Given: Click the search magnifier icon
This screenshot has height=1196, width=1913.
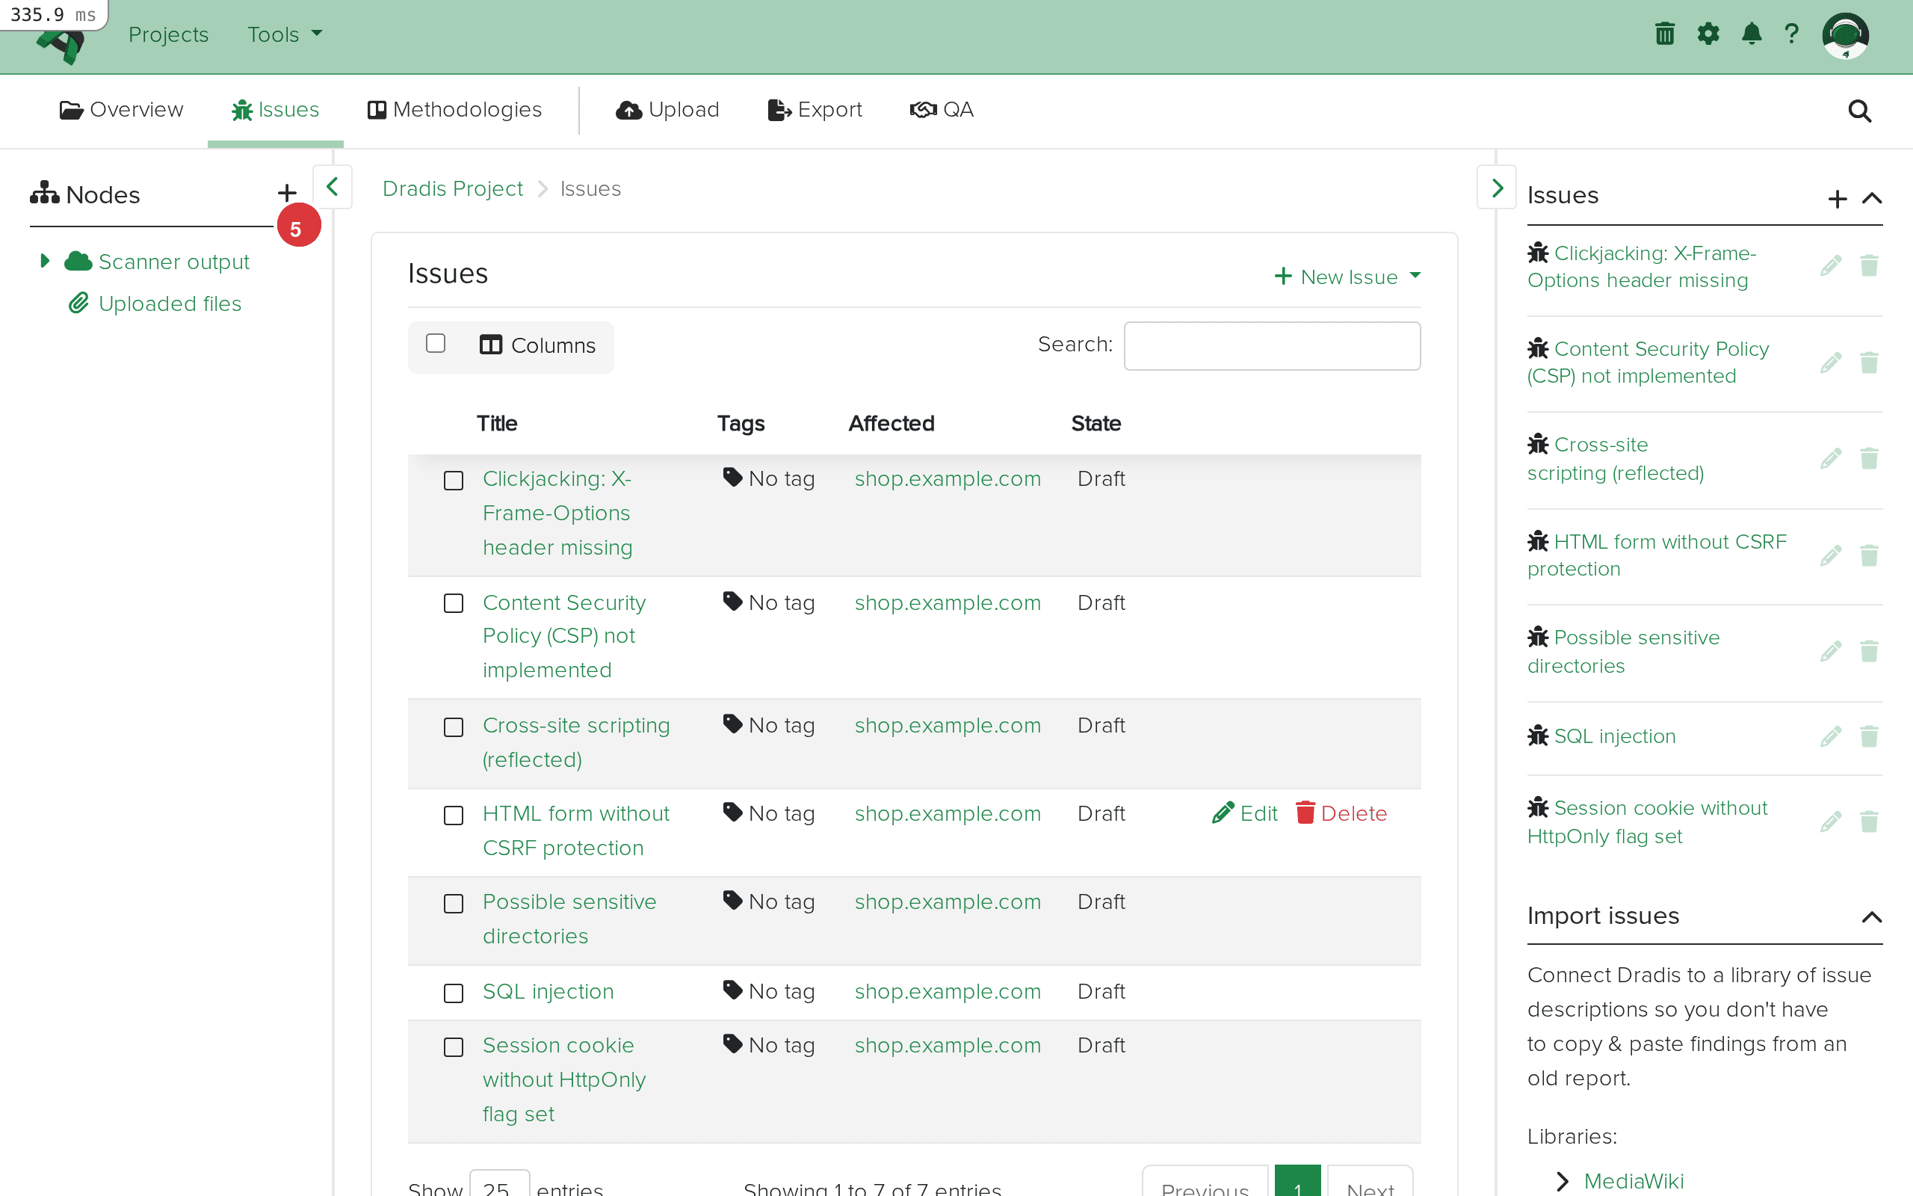Looking at the screenshot, I should point(1859,111).
